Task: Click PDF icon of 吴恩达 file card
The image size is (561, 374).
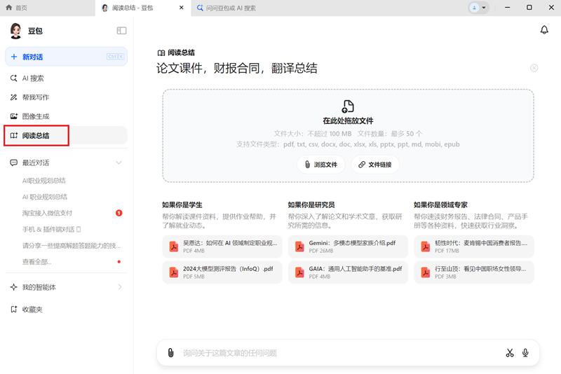Action: [x=173, y=247]
